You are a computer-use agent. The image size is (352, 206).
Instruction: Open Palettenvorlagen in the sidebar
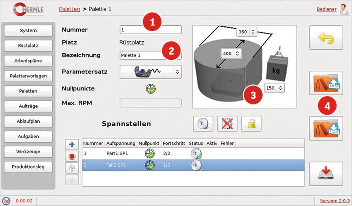coord(28,76)
